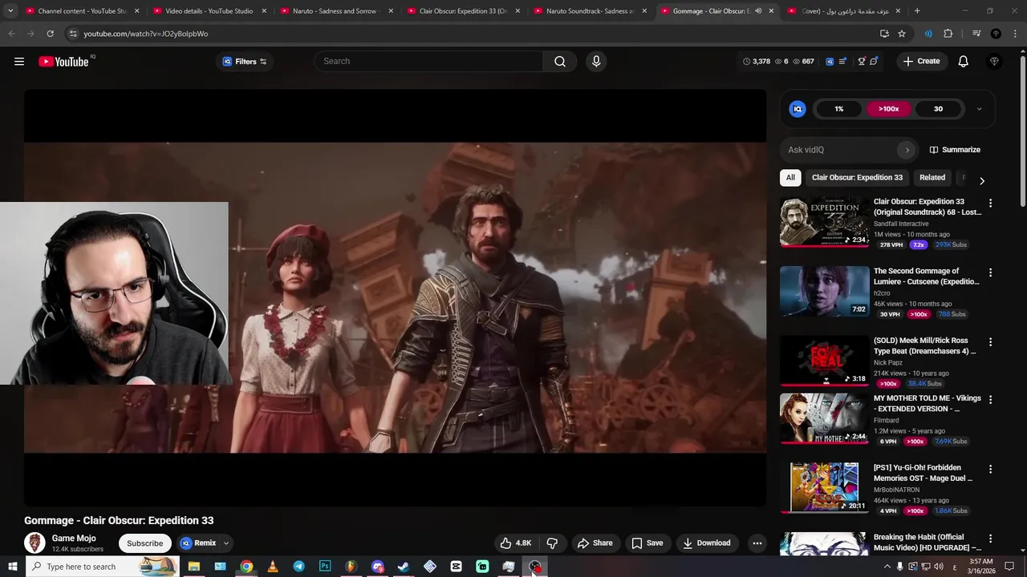Toggle system volume icon in tray
This screenshot has width=1027, height=577.
coord(938,567)
